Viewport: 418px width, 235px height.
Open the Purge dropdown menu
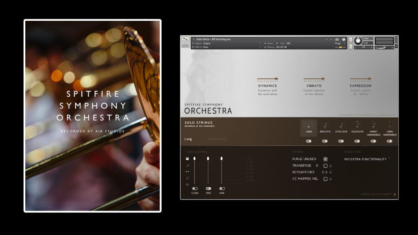point(340,43)
